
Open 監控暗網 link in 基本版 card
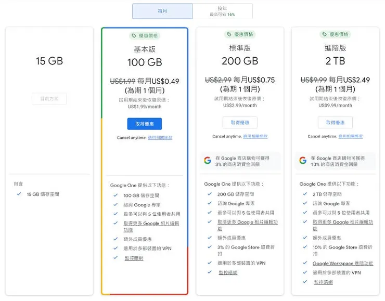click(134, 258)
